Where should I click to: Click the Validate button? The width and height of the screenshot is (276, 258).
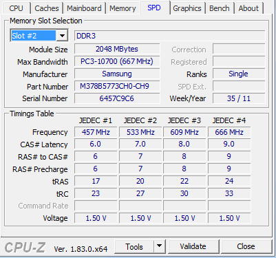click(193, 246)
